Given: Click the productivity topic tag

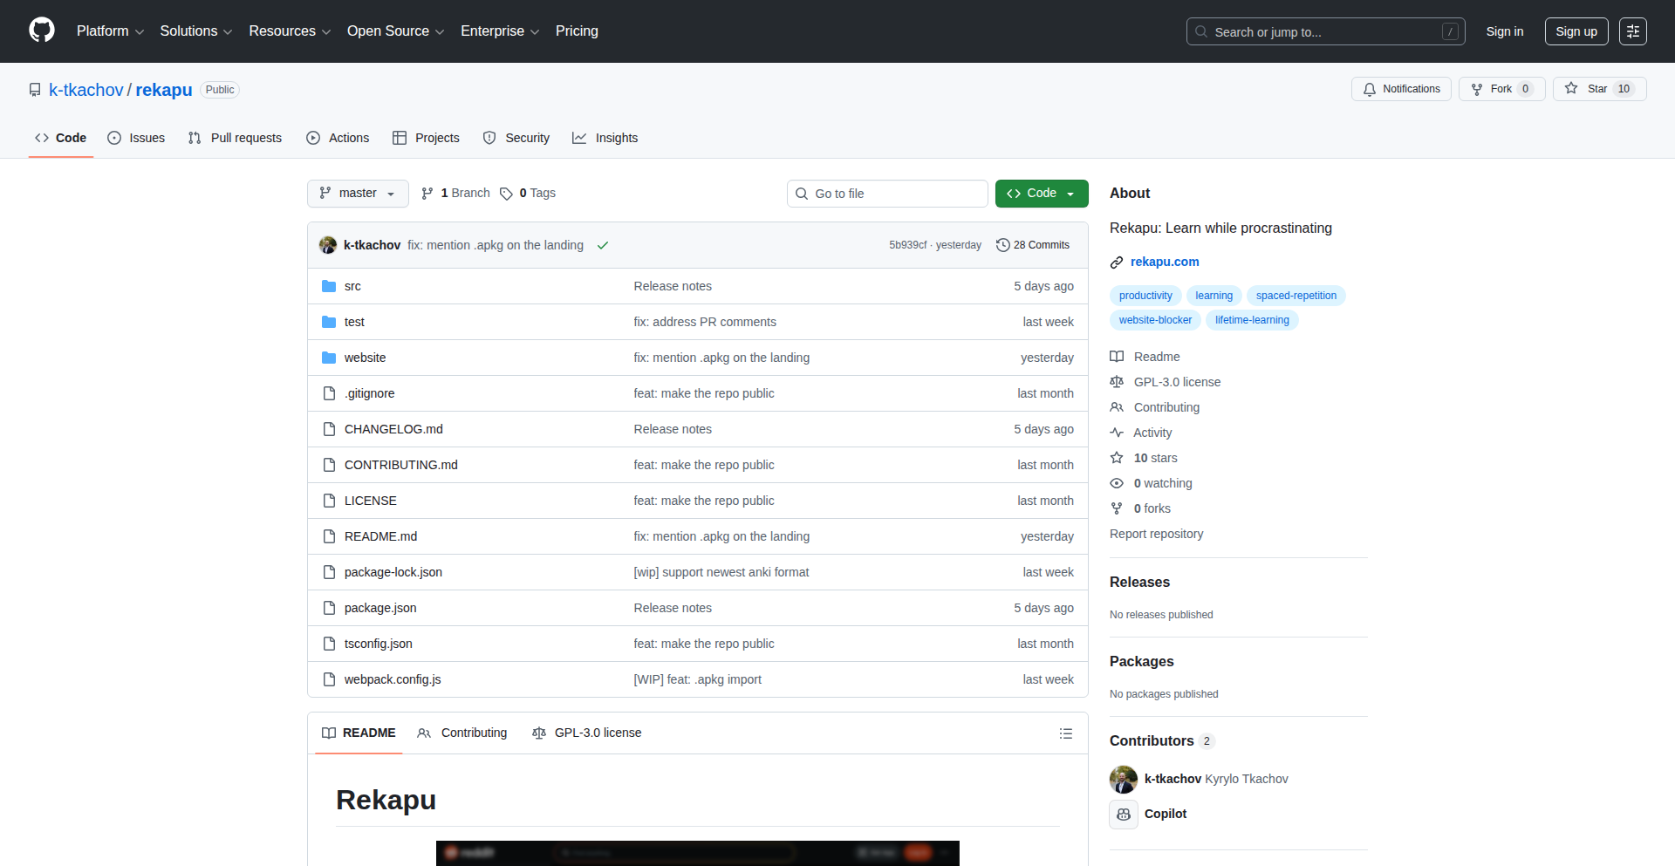Looking at the screenshot, I should (x=1145, y=296).
